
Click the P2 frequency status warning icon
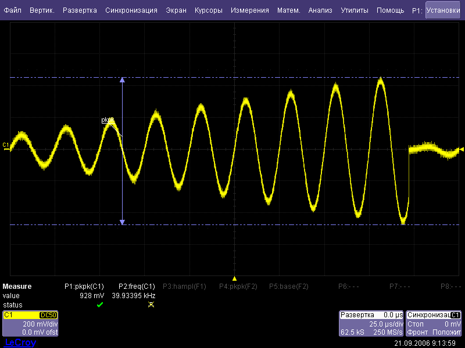click(x=151, y=304)
